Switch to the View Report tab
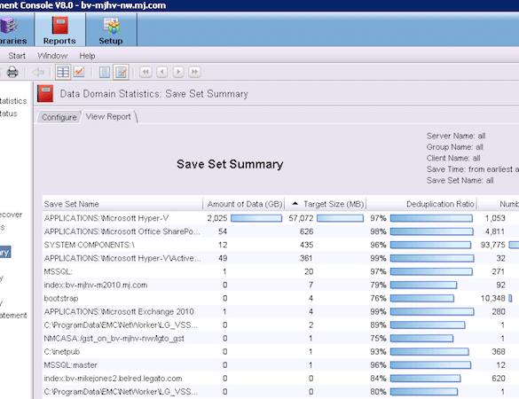The height and width of the screenshot is (399, 519). coord(108,116)
